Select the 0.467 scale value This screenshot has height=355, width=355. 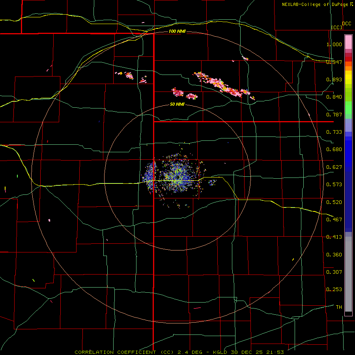(x=334, y=220)
